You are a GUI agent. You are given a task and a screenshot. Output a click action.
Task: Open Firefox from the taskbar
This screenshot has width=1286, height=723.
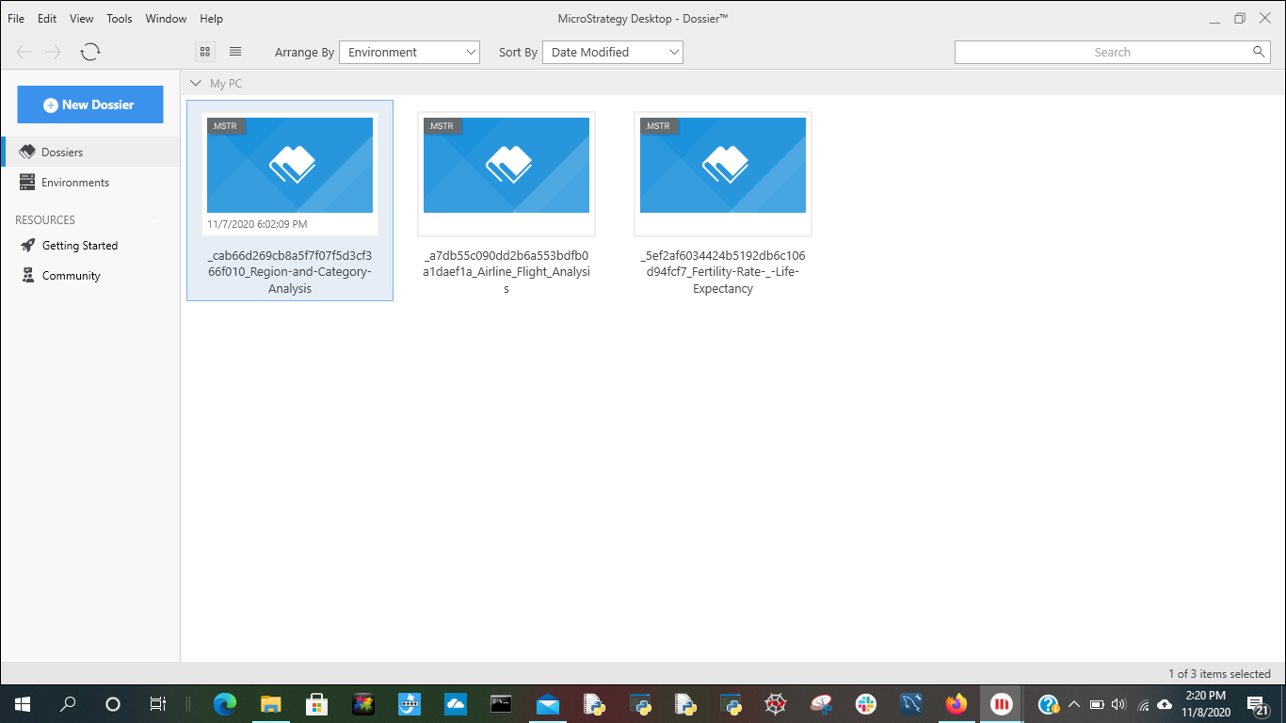956,704
